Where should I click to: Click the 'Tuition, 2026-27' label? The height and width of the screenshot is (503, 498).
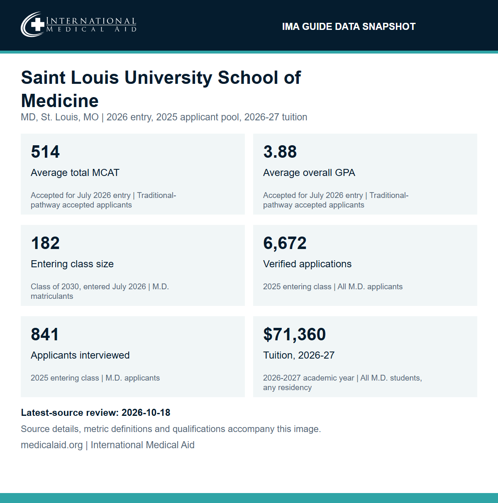coord(299,355)
